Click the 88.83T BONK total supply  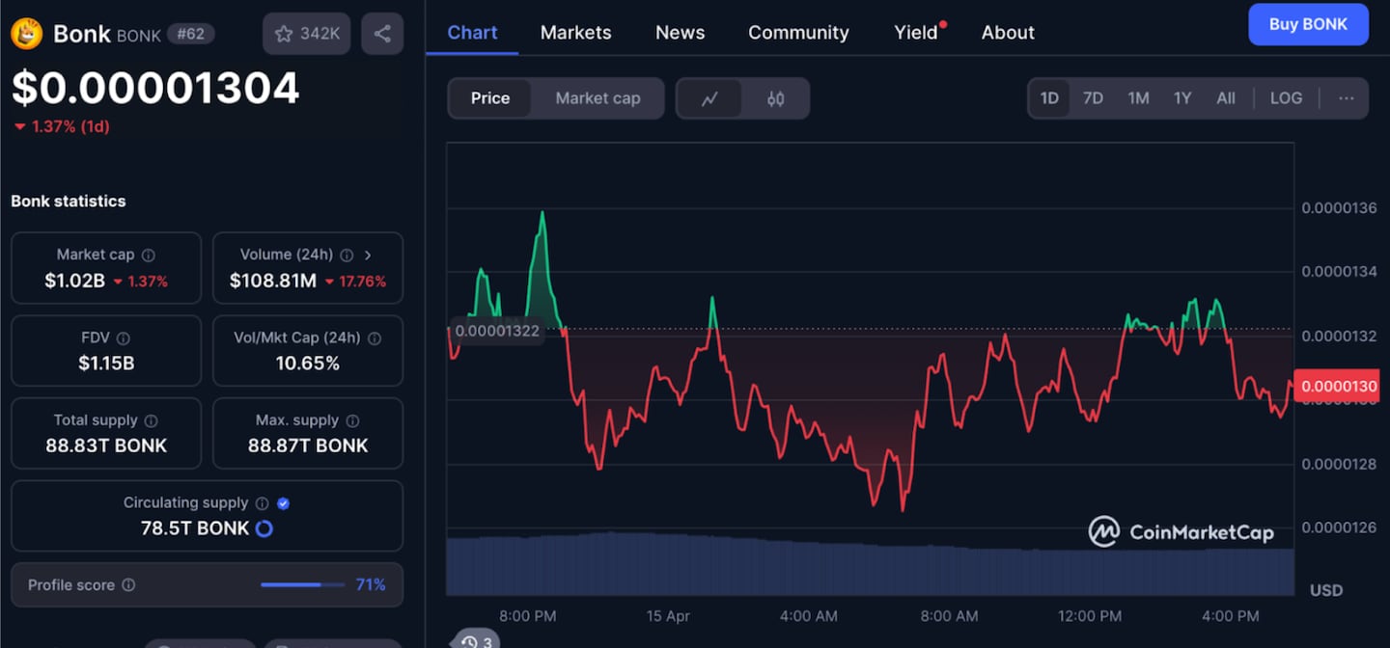pos(106,445)
